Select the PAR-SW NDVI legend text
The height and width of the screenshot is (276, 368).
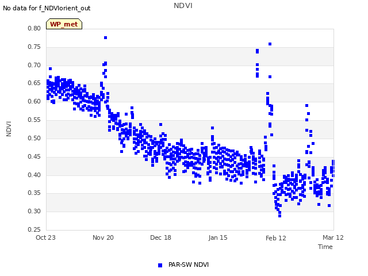[189, 264]
